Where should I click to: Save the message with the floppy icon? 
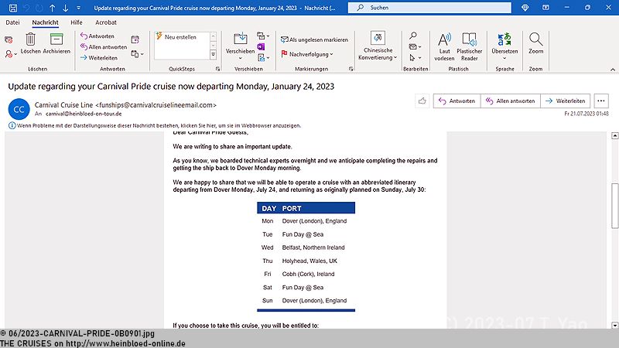click(x=12, y=8)
